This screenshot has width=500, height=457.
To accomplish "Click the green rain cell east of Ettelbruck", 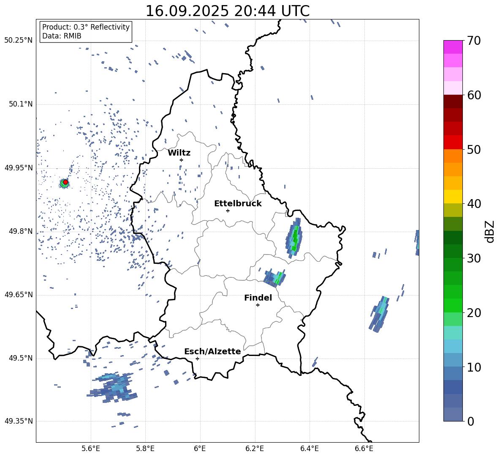I will [x=295, y=238].
